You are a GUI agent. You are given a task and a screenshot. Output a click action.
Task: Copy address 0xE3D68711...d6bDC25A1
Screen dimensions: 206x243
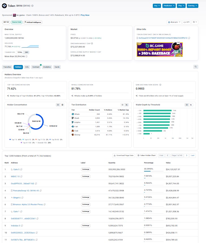pos(37,218)
